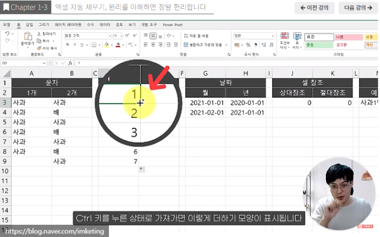Image resolution: width=380 pixels, height=237 pixels.
Task: Apply the 나쁨 (Bad) cell style
Action: pyautogui.click(x=349, y=37)
